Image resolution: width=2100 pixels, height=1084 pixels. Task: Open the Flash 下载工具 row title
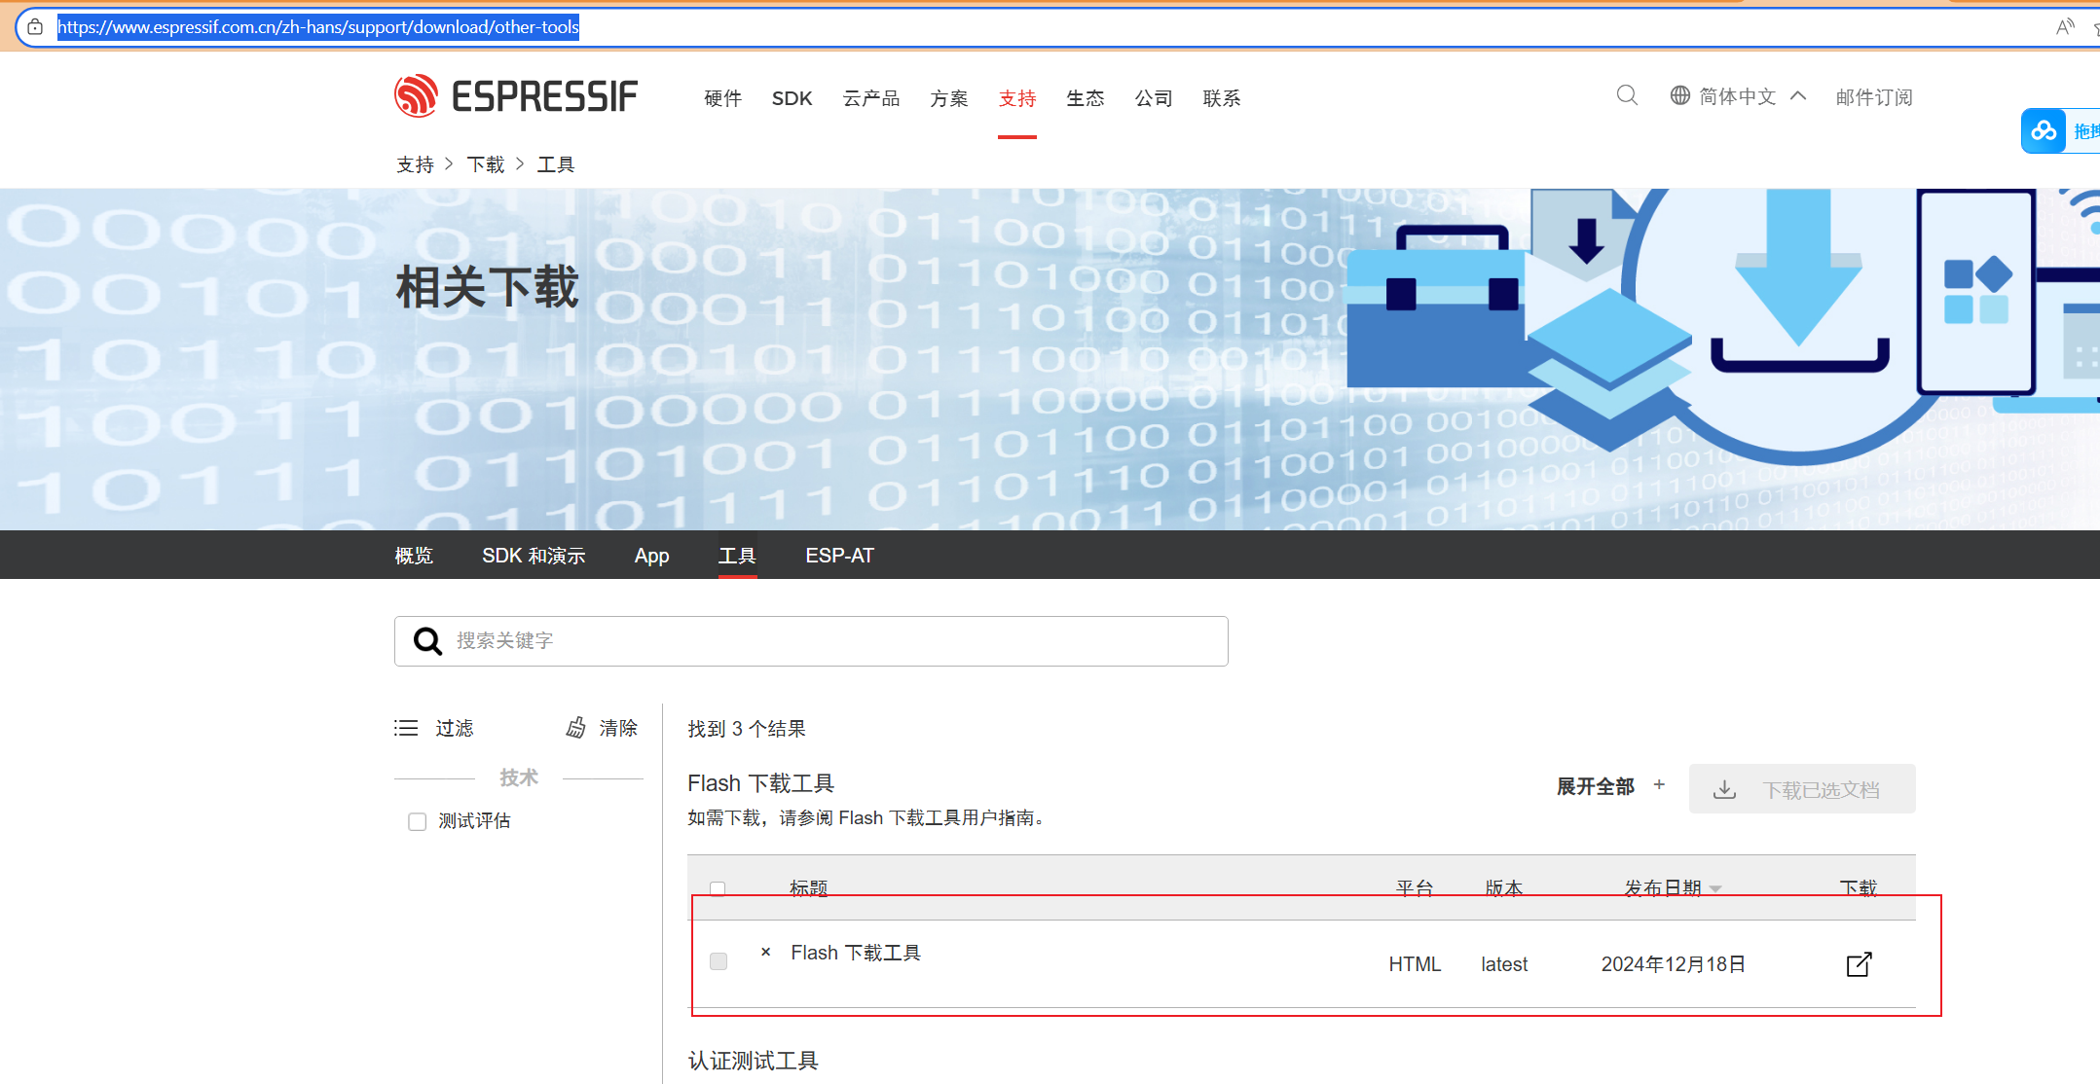pyautogui.click(x=856, y=953)
